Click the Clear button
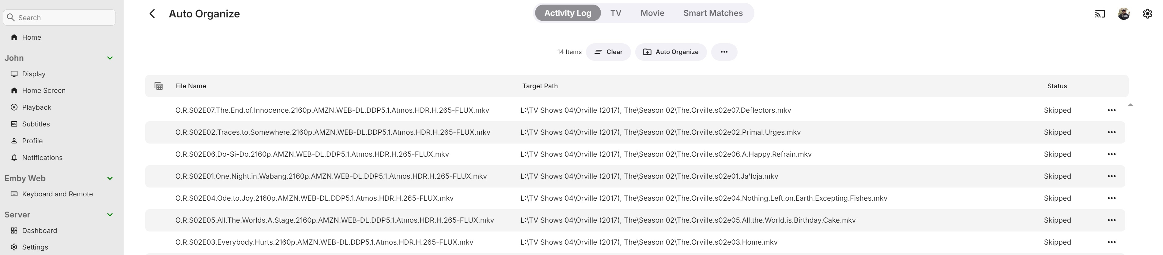 pos(608,52)
